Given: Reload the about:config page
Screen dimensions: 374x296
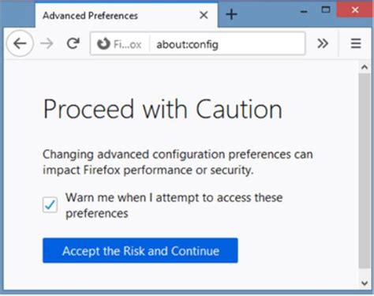Looking at the screenshot, I should coord(73,43).
